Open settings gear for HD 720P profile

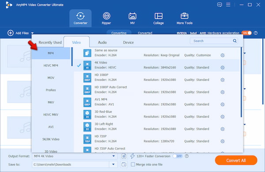click(x=223, y=141)
